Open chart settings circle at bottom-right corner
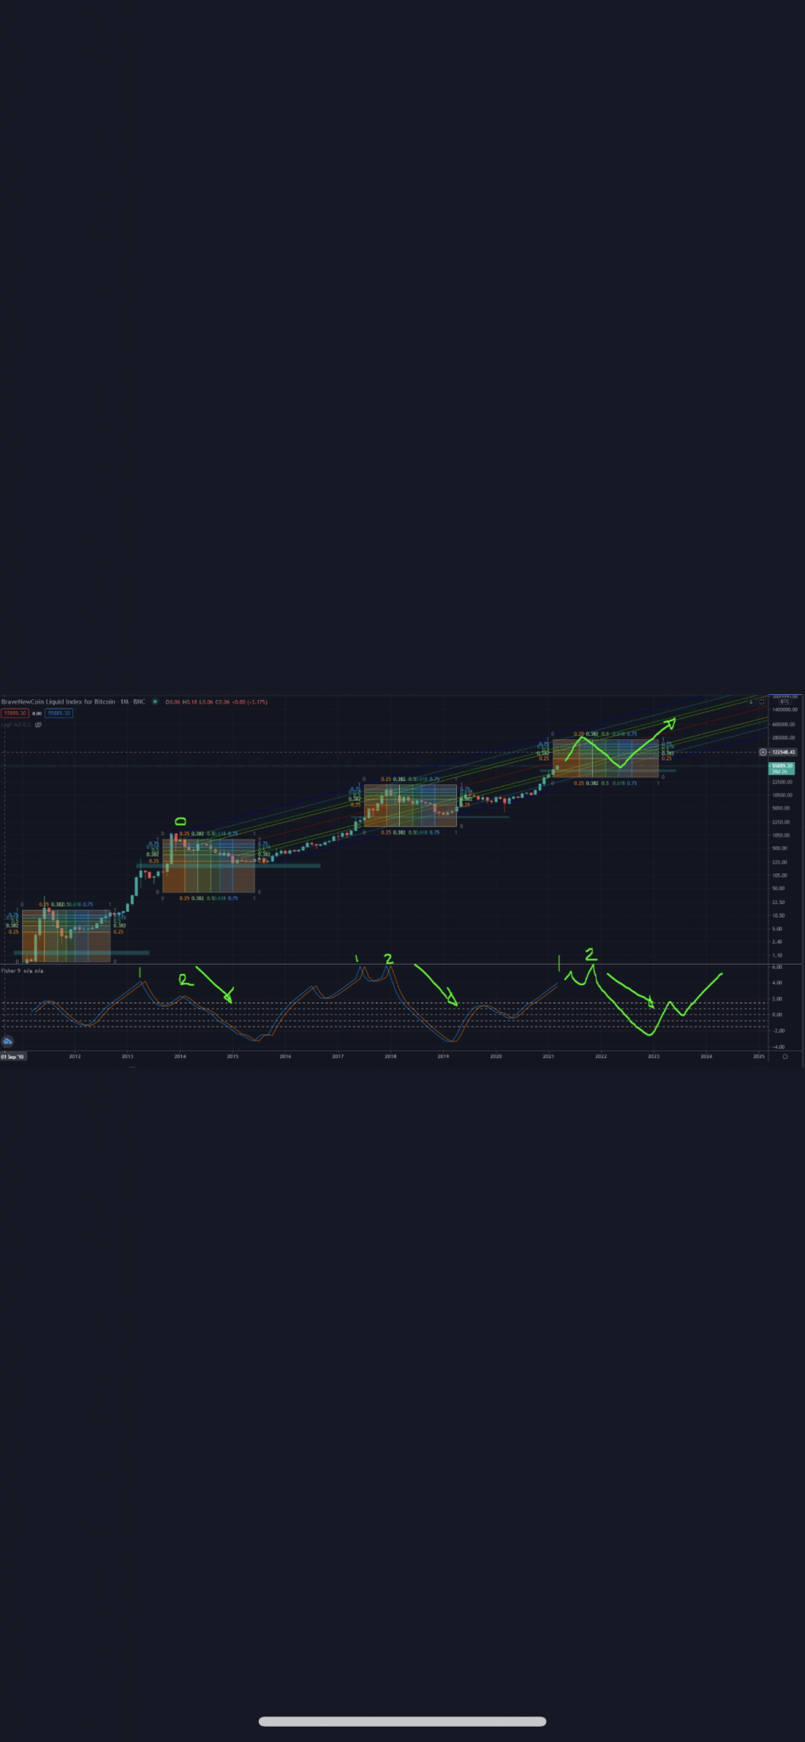 [785, 1056]
